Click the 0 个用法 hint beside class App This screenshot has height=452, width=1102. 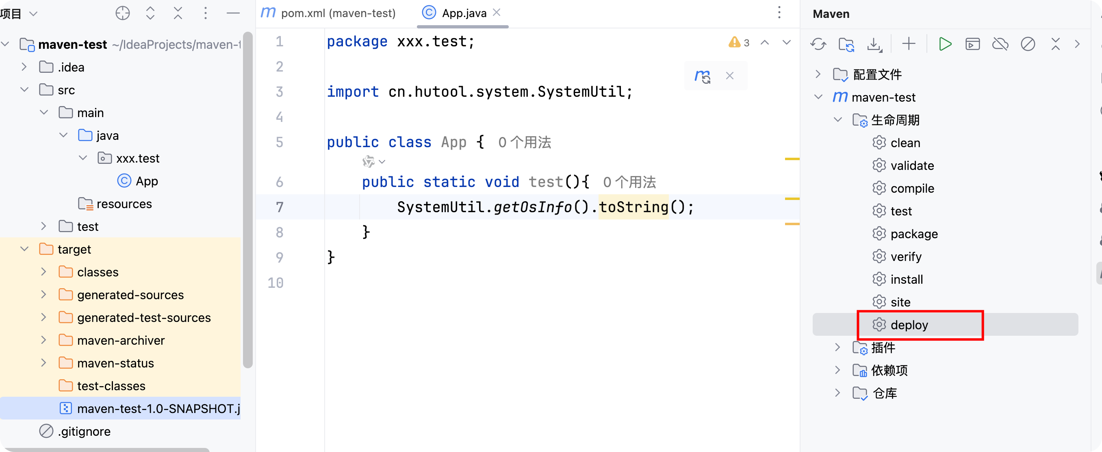click(525, 142)
